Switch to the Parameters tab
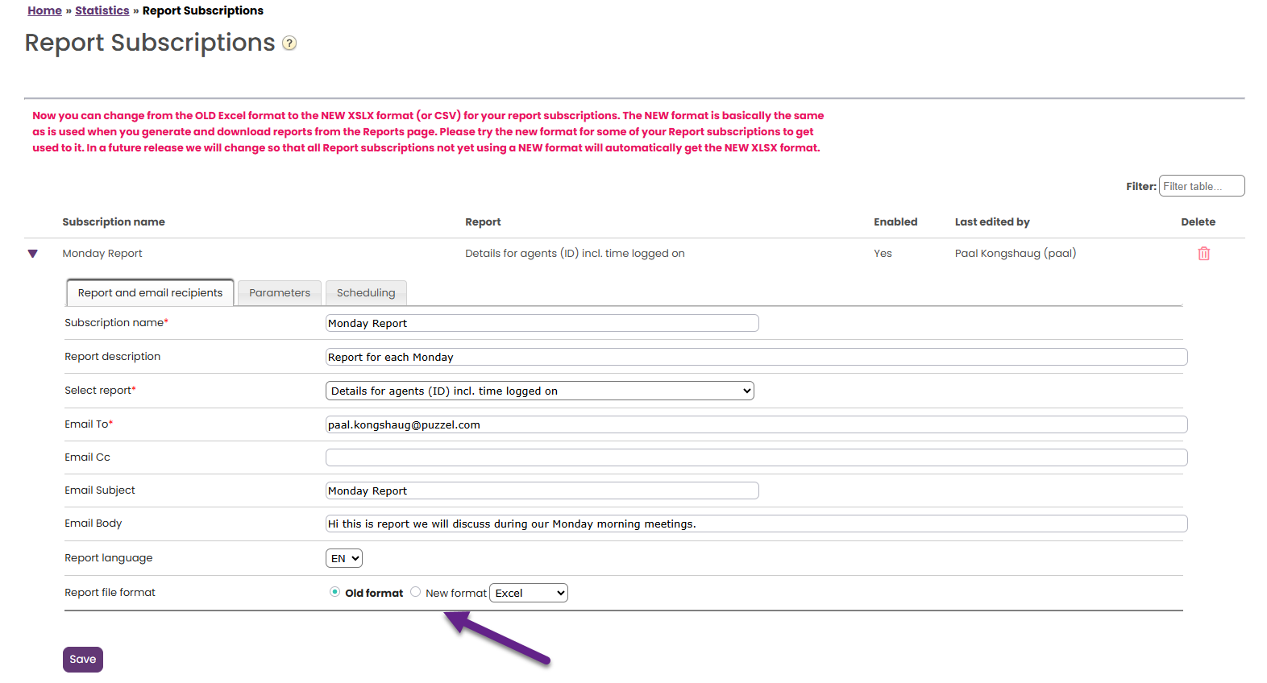Image resolution: width=1267 pixels, height=683 pixels. pyautogui.click(x=280, y=293)
